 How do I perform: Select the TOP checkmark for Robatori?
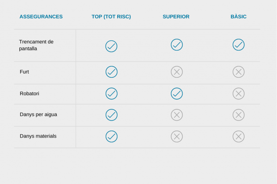[111, 93]
